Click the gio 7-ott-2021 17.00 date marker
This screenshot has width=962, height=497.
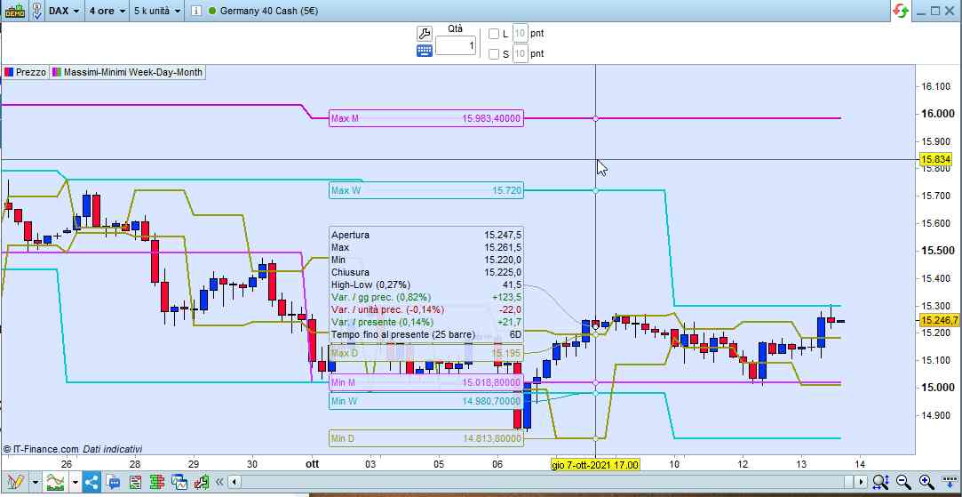coord(595,464)
